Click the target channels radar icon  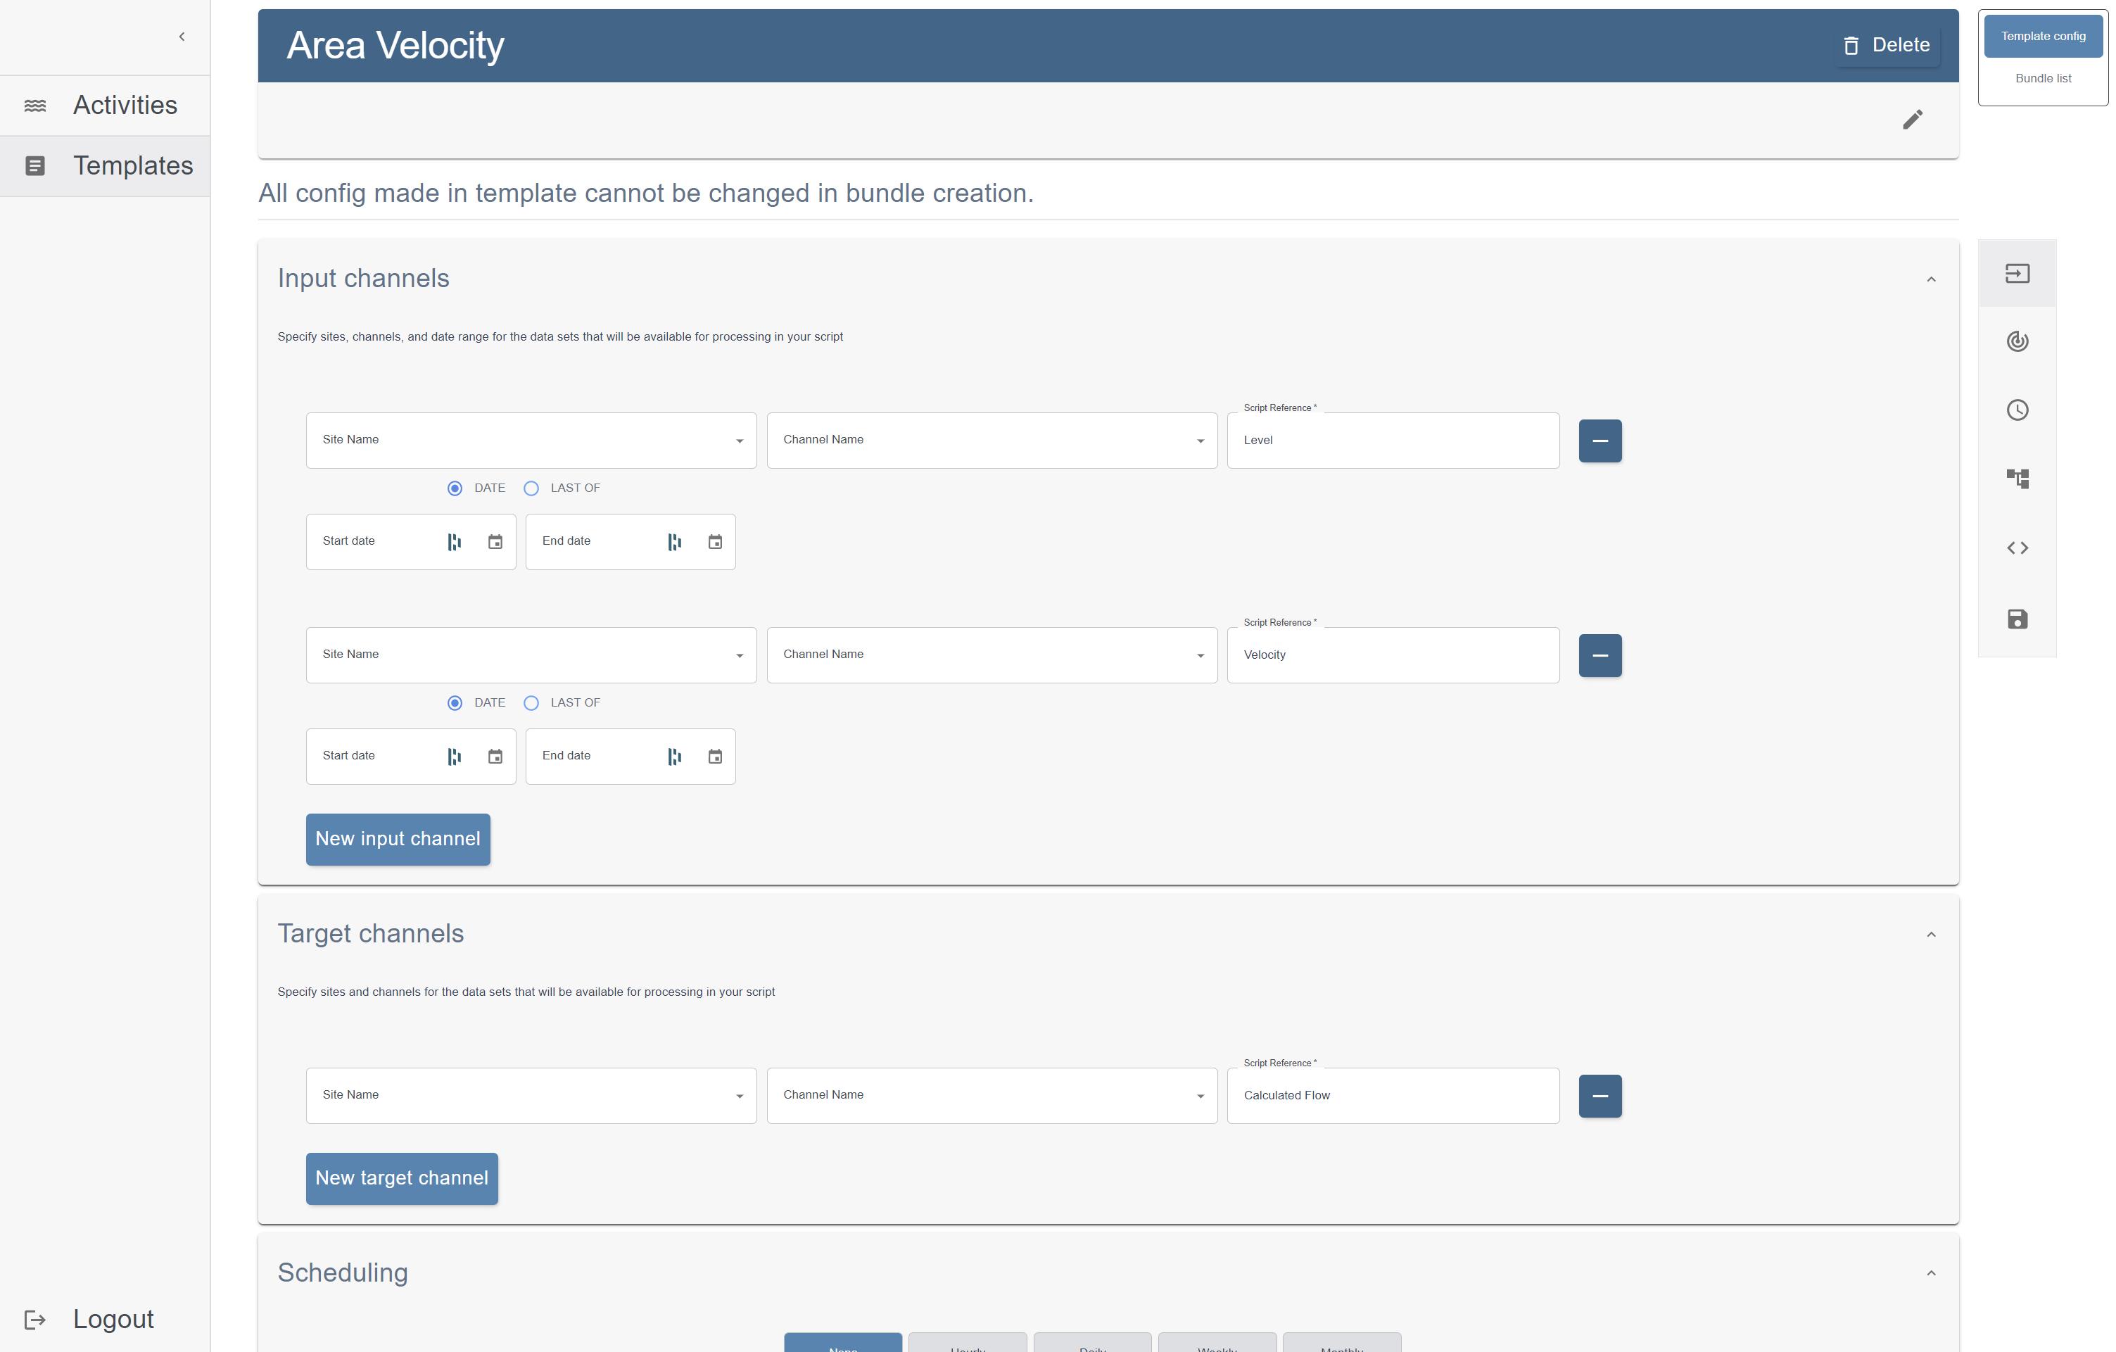2017,341
